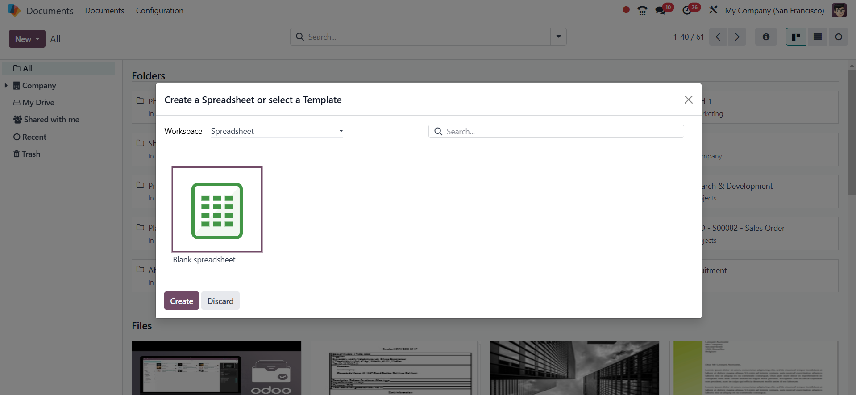
Task: Open the letter document thumbnail with green bar
Action: pyautogui.click(x=753, y=368)
